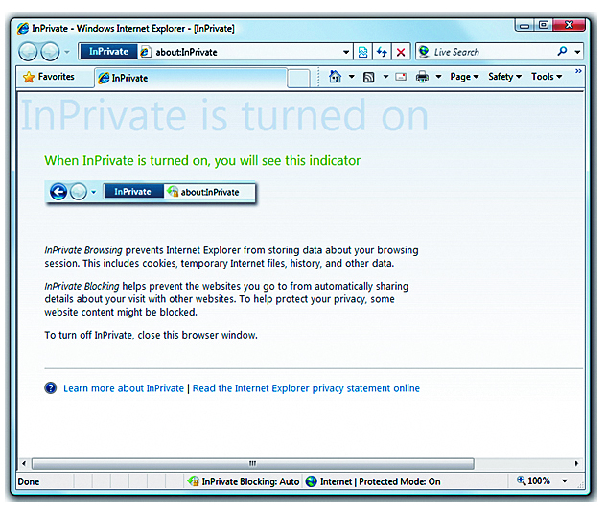
Task: Click the Compatibility View icon
Action: (362, 52)
